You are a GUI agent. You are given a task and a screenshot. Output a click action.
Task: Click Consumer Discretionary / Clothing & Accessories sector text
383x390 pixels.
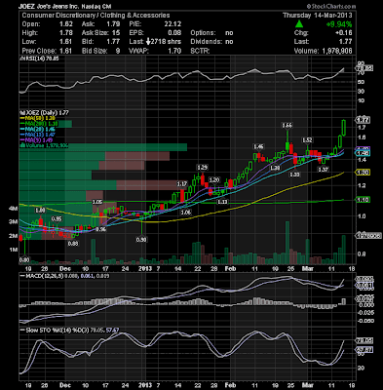tap(96, 16)
